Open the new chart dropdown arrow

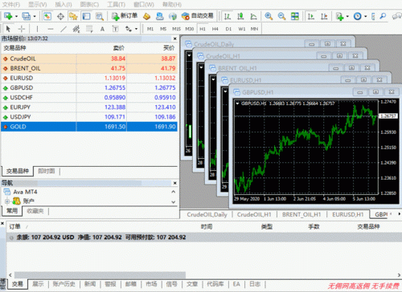pos(16,16)
